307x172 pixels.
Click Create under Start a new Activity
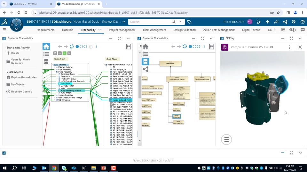point(13,53)
